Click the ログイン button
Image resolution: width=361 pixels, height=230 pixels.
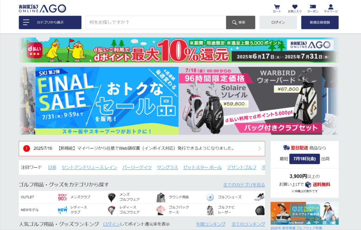278,22
